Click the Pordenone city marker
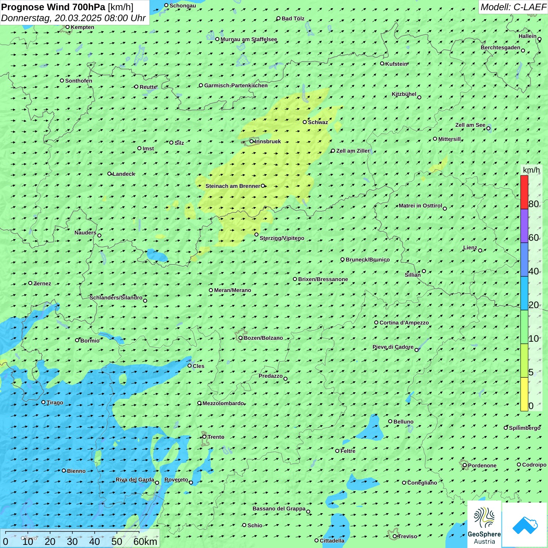The height and width of the screenshot is (548, 548). [465, 465]
